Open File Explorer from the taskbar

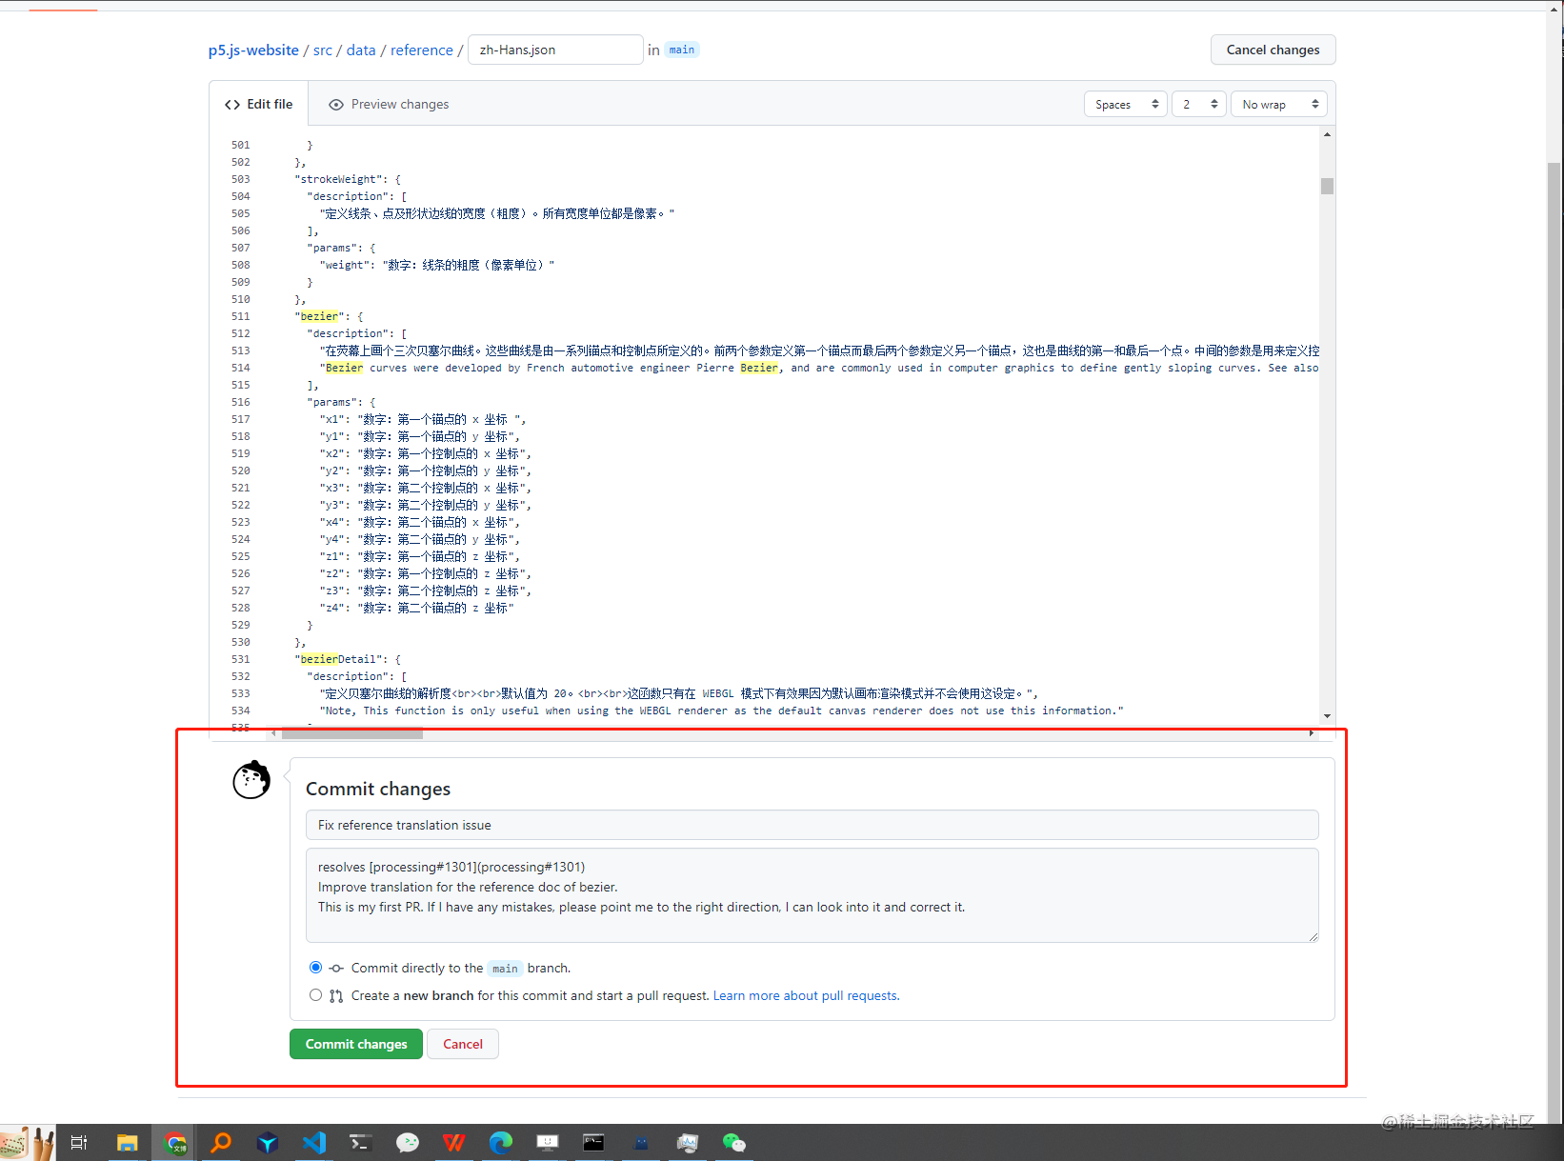click(127, 1142)
